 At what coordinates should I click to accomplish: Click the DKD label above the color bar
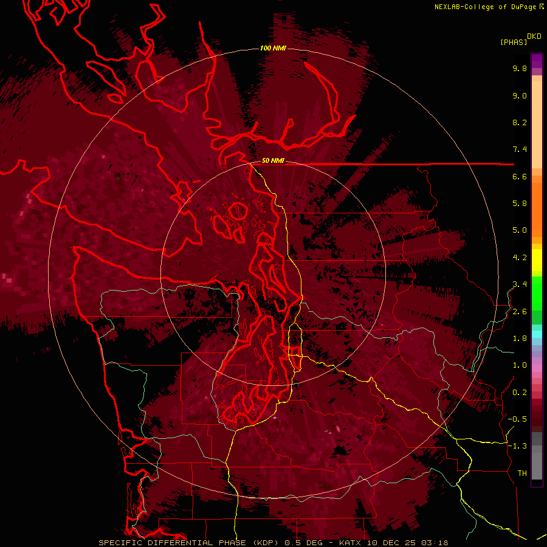coord(534,36)
